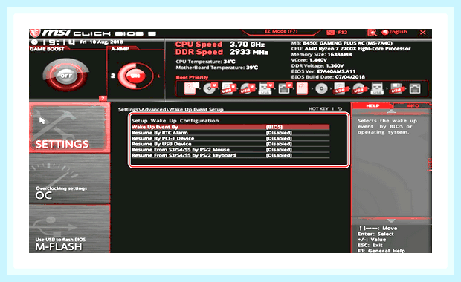
Task: Select Resume By RTC Alarm label
Action: point(159,133)
